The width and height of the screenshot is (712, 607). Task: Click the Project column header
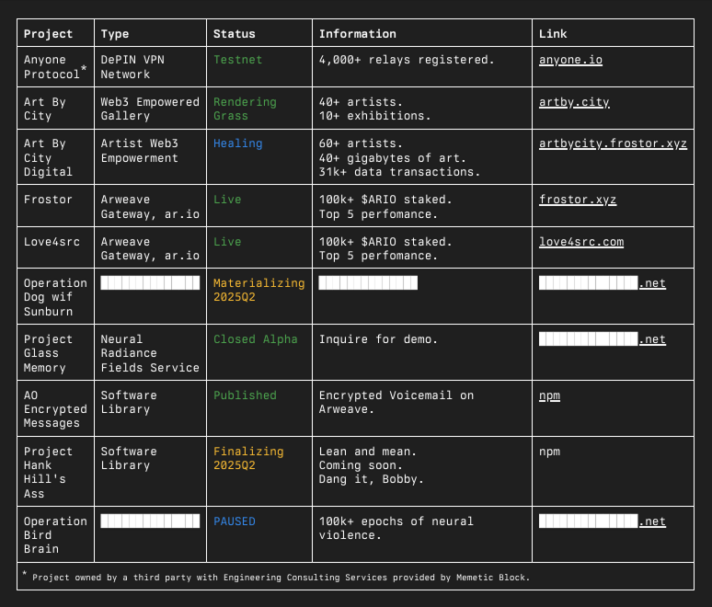(48, 34)
